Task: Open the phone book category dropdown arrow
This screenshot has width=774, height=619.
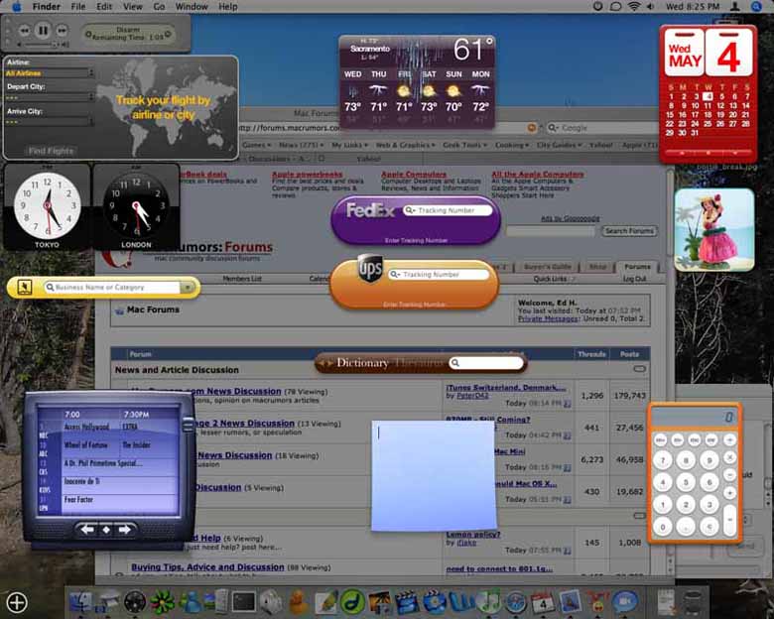Action: pyautogui.click(x=188, y=287)
